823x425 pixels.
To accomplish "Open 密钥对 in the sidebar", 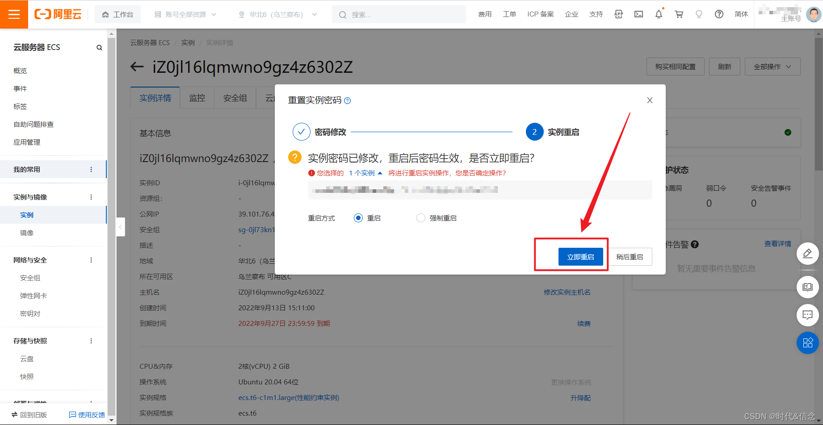I will [30, 314].
